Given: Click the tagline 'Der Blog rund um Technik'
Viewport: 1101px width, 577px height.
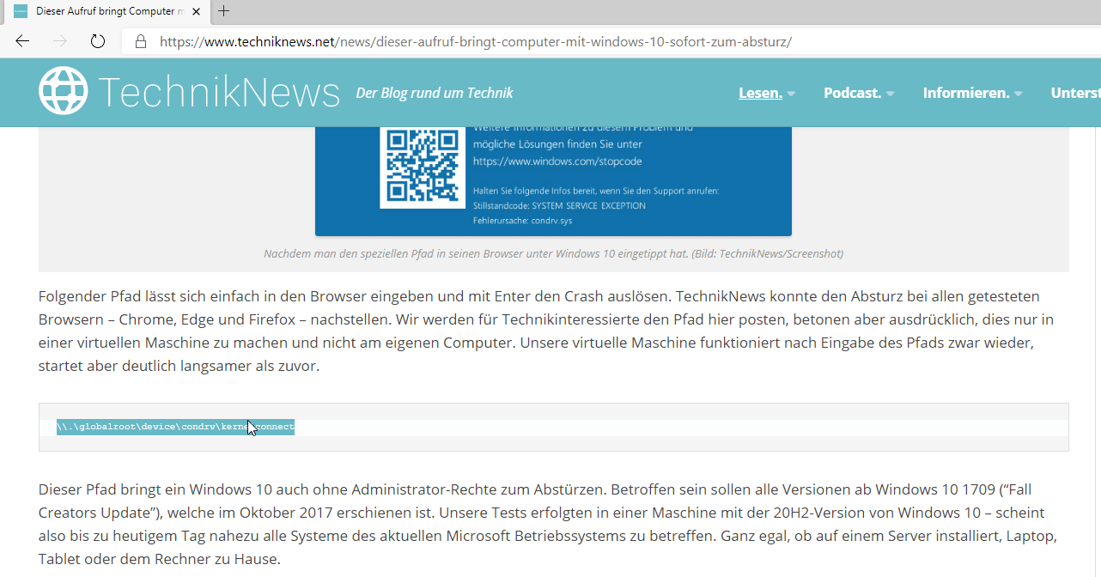Looking at the screenshot, I should point(435,93).
